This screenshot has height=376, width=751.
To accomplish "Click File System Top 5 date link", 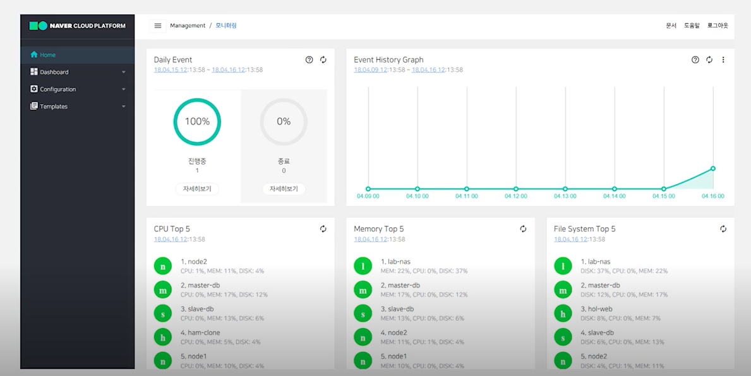I will (x=571, y=239).
